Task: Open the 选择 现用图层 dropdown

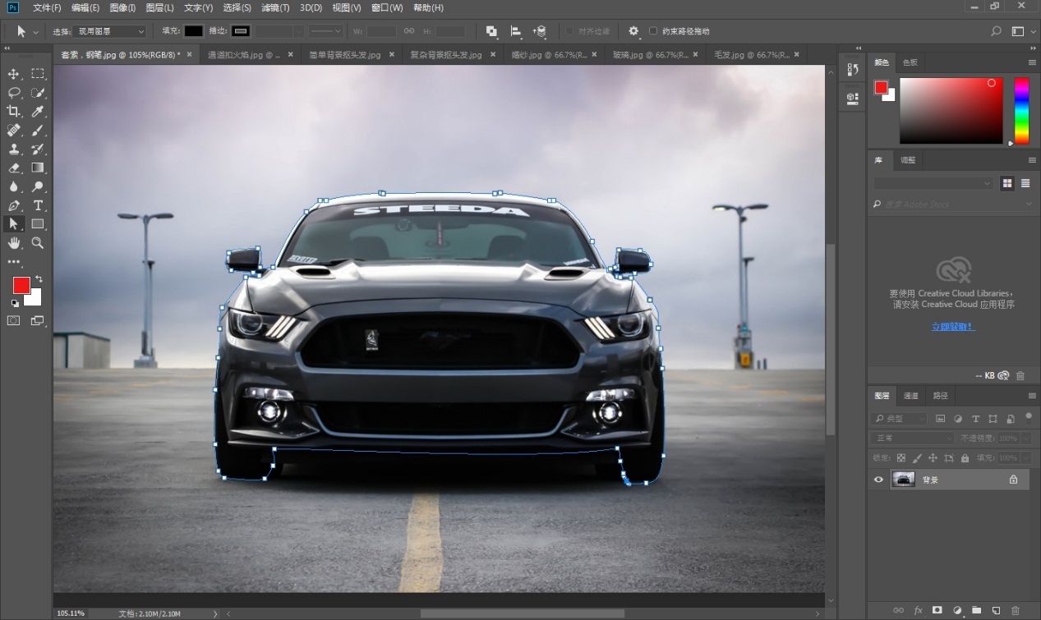Action: click(x=109, y=31)
